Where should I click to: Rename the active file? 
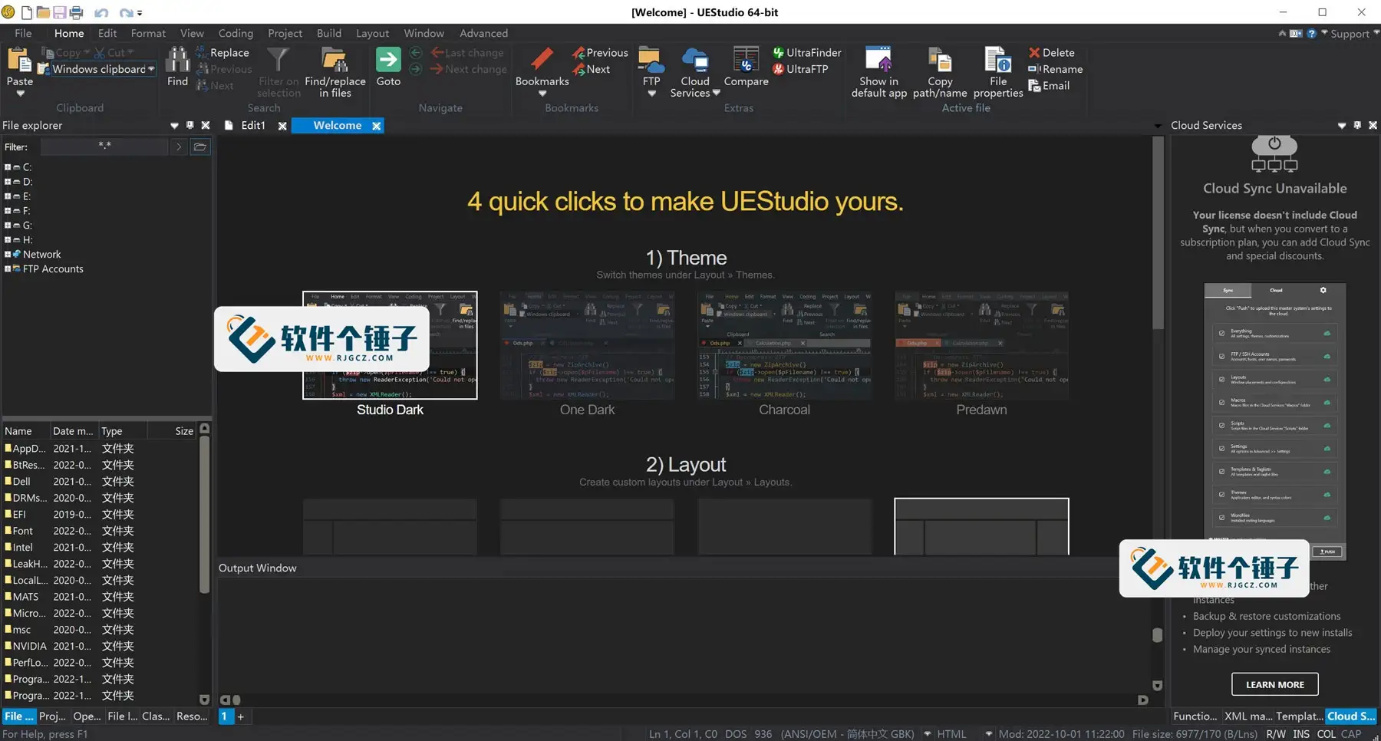tap(1056, 69)
